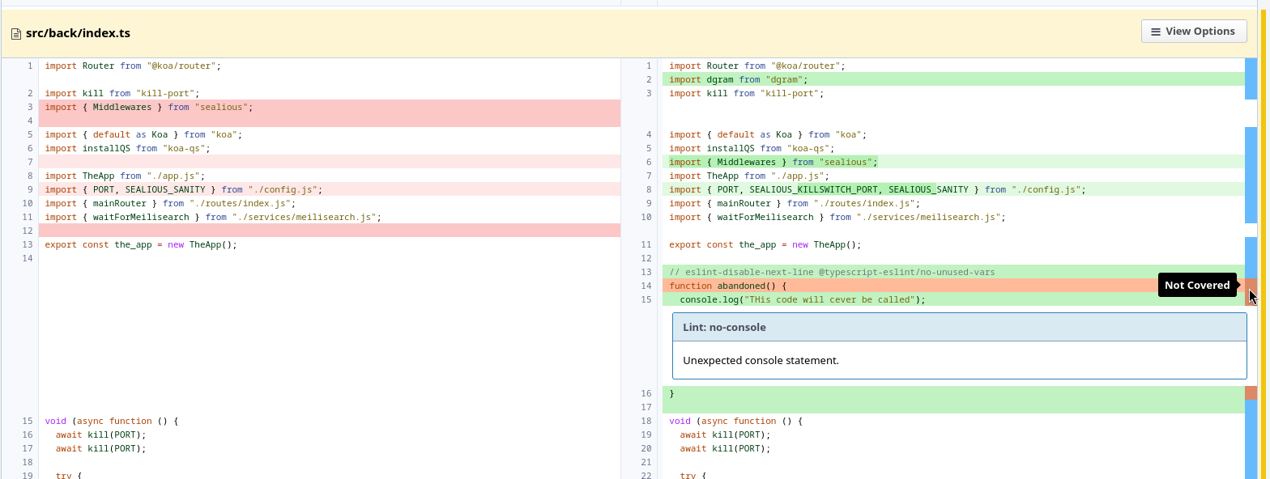Click orange coverage marker on function abandoned line
Viewport: 1270px width, 479px height.
tap(1251, 286)
